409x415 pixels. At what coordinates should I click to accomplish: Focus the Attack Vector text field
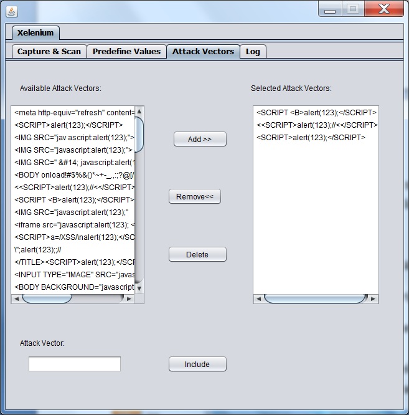pos(75,364)
